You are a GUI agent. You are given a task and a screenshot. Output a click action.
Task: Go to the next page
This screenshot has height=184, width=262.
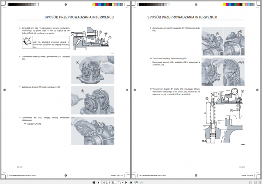[126, 183]
